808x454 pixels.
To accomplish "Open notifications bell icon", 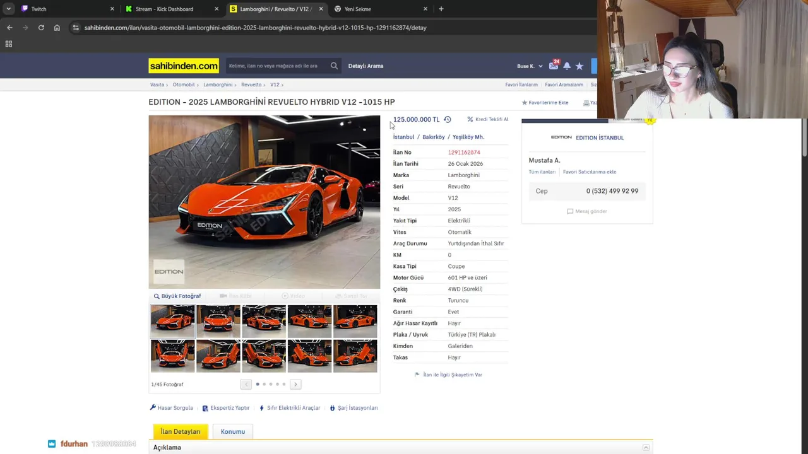I will 567,66.
